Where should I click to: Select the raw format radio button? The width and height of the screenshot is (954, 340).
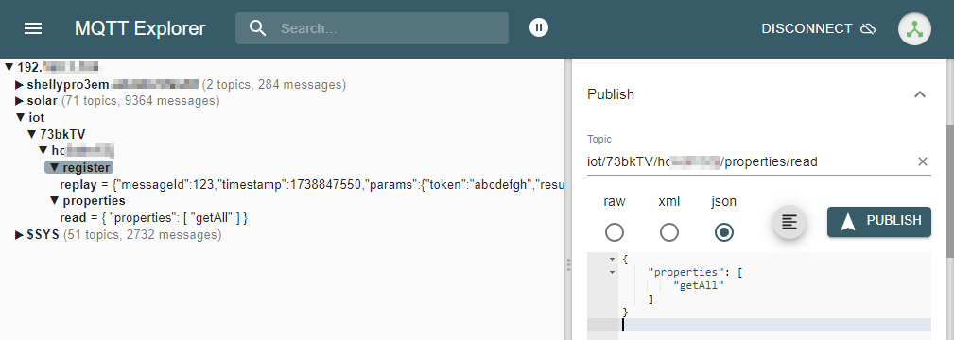point(615,232)
